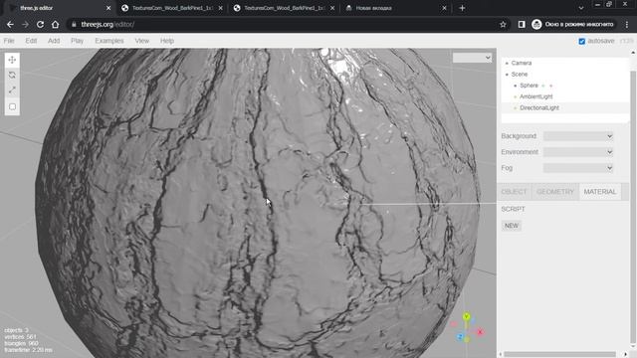The width and height of the screenshot is (637, 358).
Task: Expand the Sphere tree node
Action: [516, 86]
